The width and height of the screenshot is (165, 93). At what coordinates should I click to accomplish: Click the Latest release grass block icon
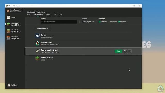37,59
